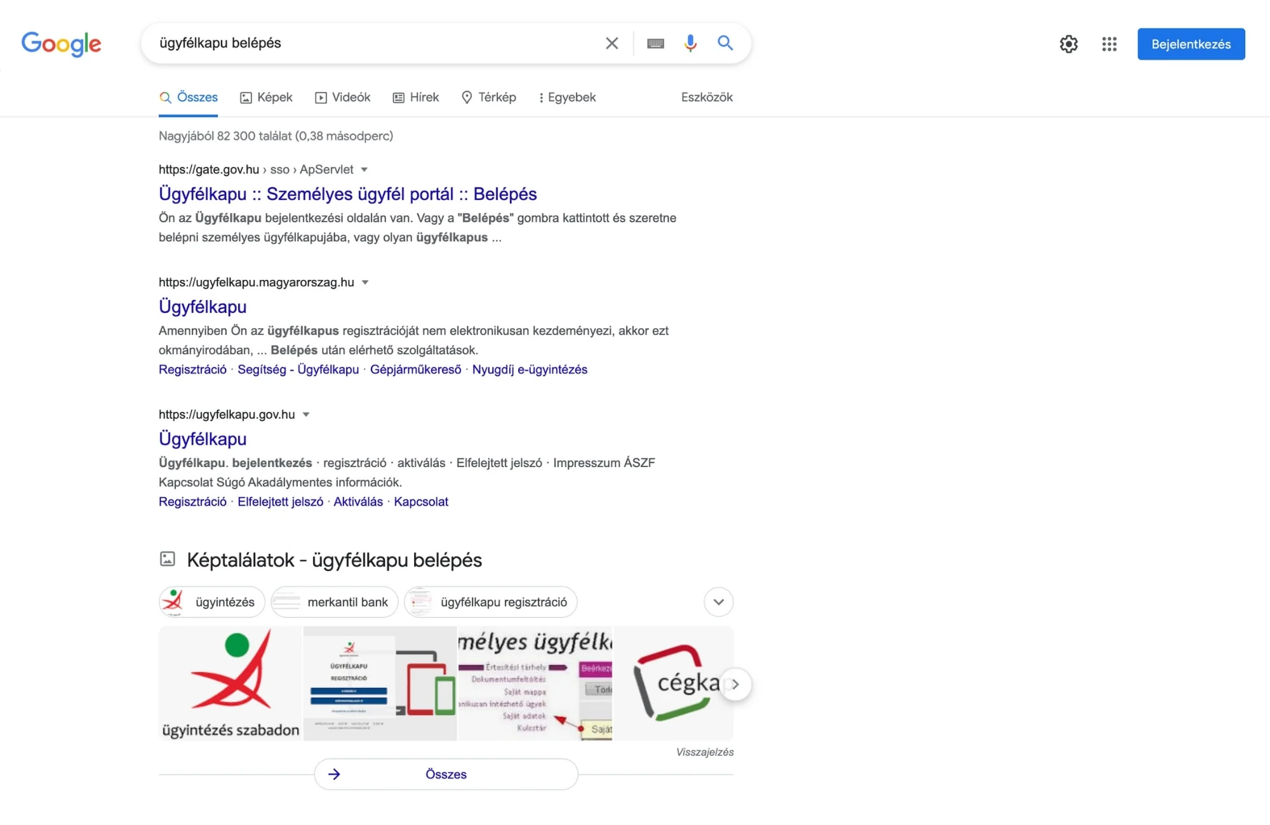Expand gate.gov.hu result options arrow

(364, 169)
